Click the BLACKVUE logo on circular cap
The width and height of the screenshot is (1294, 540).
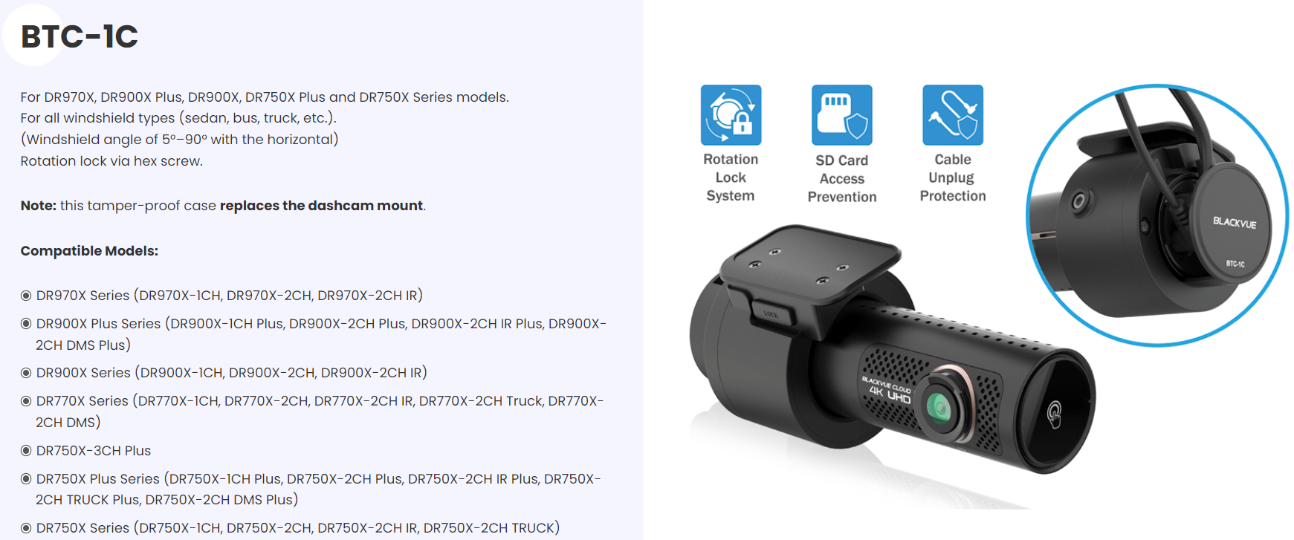point(1235,222)
